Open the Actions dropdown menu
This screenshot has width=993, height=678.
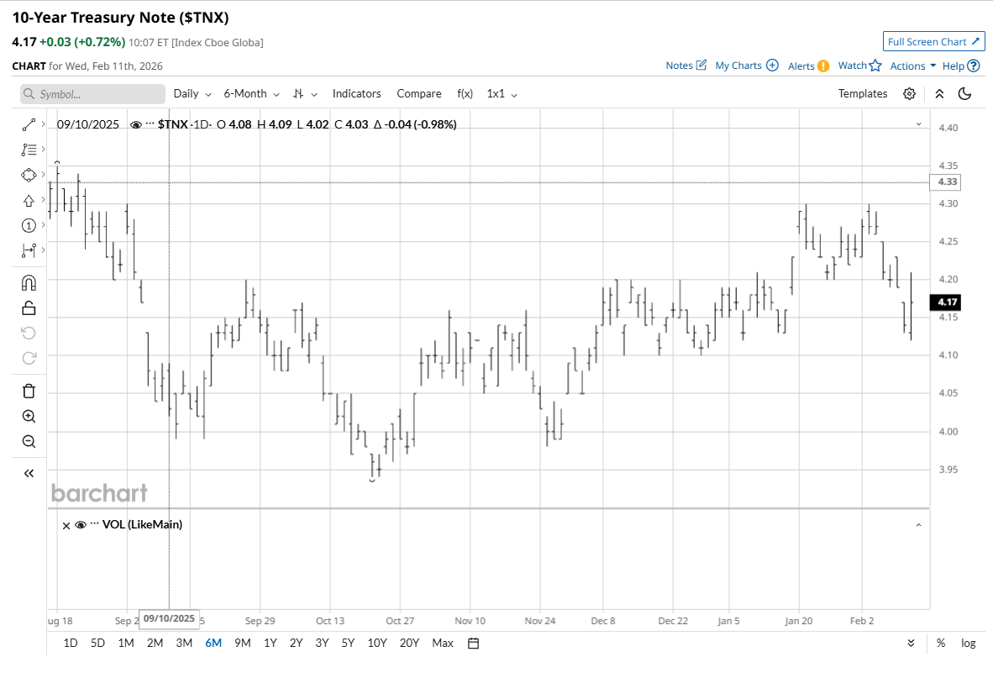(912, 66)
